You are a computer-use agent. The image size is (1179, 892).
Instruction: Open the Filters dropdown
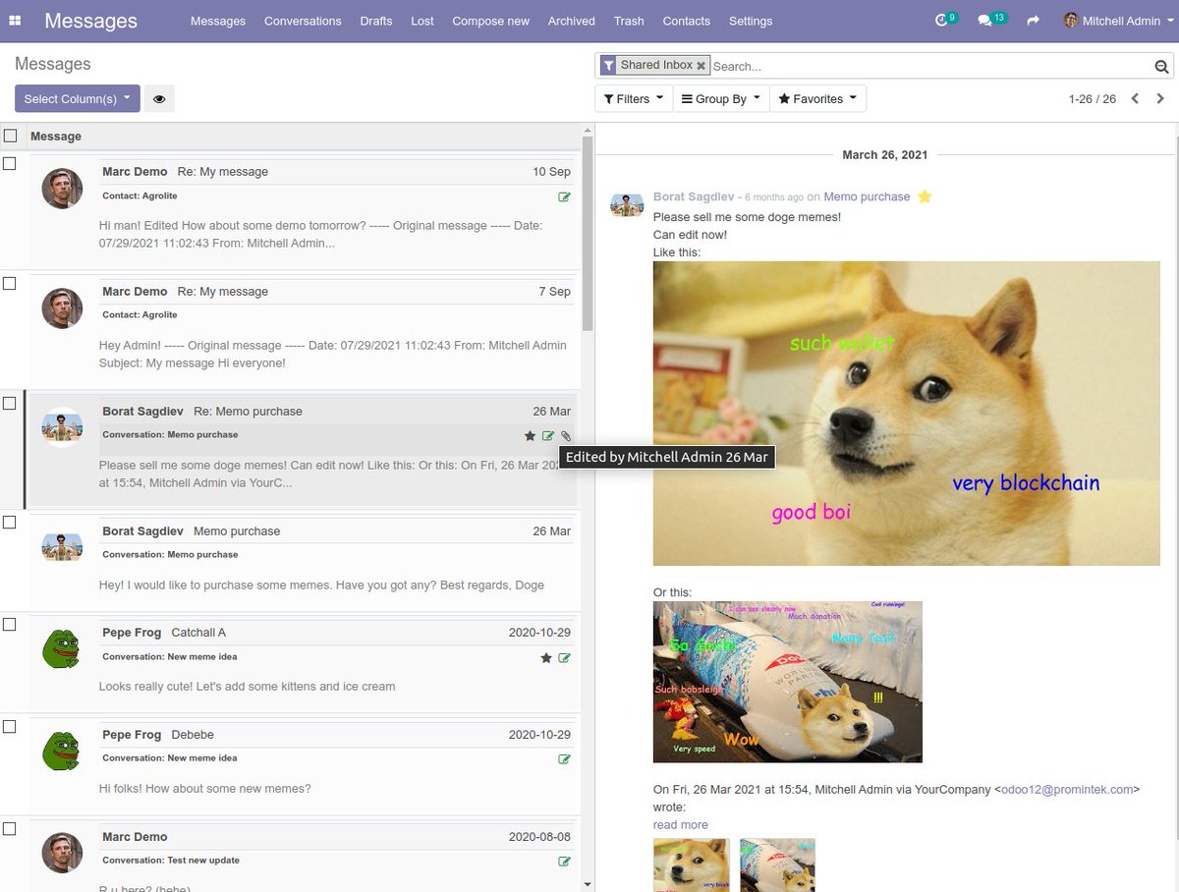tap(634, 98)
